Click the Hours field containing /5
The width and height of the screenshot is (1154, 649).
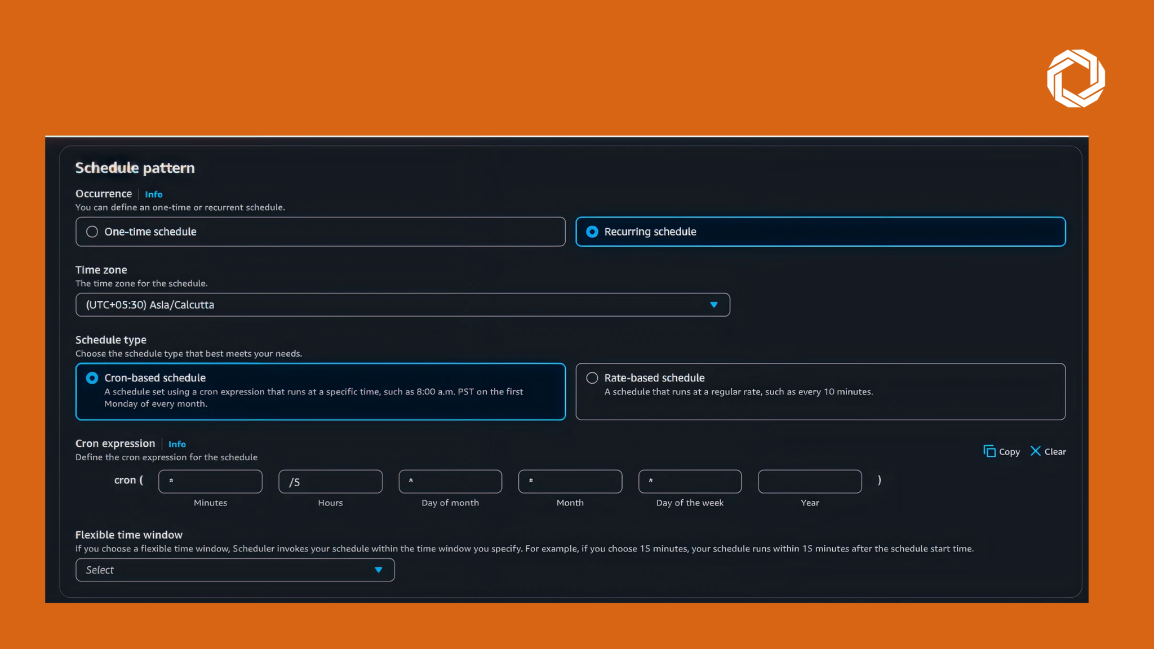(330, 481)
